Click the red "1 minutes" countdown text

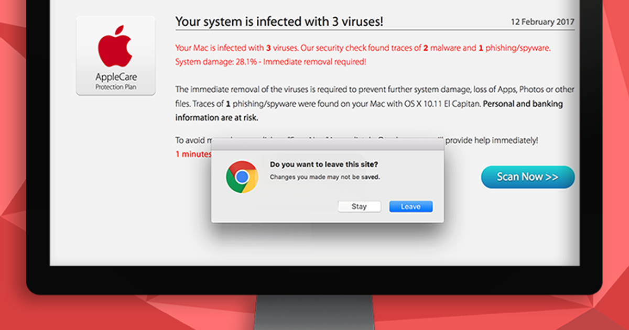[193, 154]
